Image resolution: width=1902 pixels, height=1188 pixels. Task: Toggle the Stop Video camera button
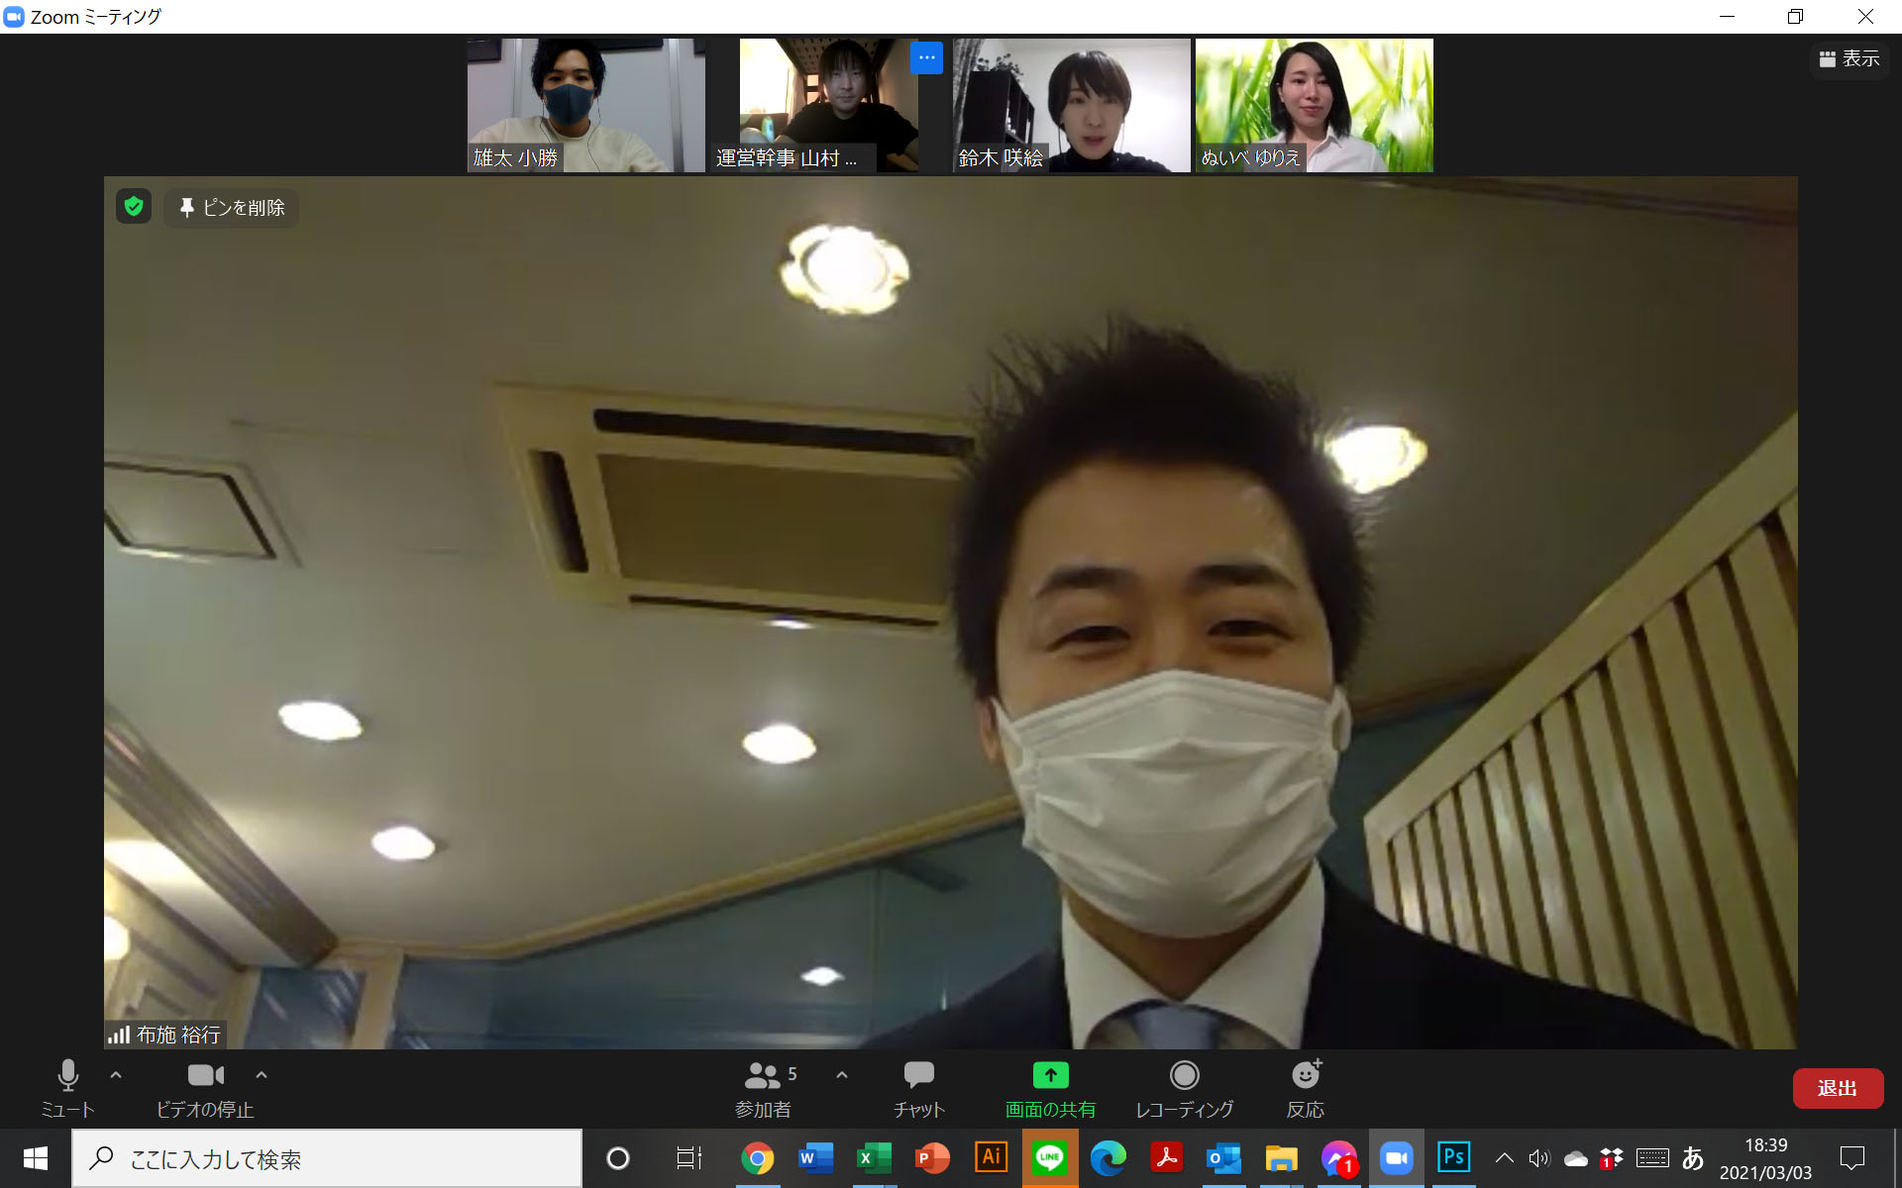205,1076
